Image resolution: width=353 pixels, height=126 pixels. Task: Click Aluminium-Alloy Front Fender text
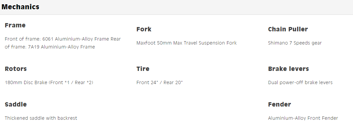303,118
